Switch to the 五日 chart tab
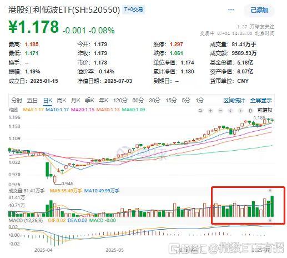 tap(32, 101)
